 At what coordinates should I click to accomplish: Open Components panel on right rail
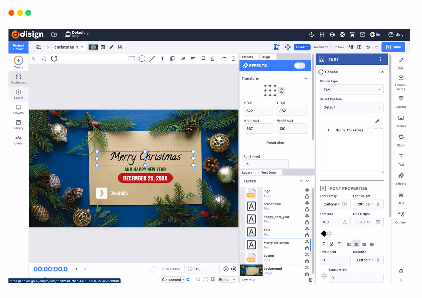pos(401,83)
